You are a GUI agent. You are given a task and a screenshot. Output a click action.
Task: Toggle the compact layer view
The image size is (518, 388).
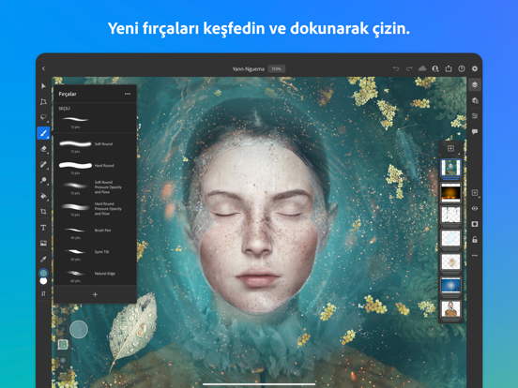(475, 84)
